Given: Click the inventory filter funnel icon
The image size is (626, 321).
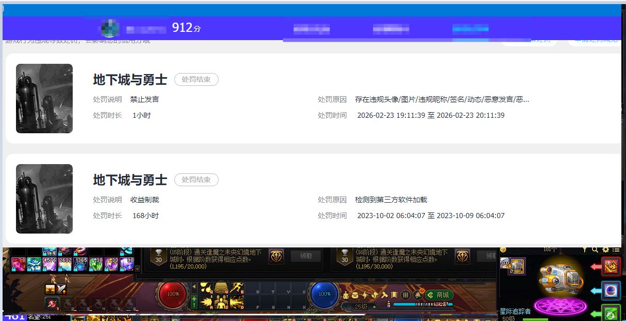Looking at the screenshot, I should click(585, 249).
